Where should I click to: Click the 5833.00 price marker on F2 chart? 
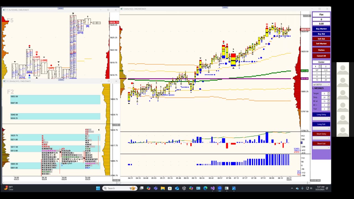pyautogui.click(x=116, y=125)
